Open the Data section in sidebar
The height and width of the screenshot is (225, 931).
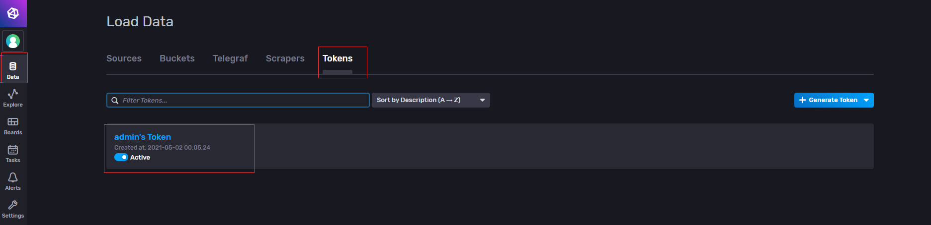(13, 69)
